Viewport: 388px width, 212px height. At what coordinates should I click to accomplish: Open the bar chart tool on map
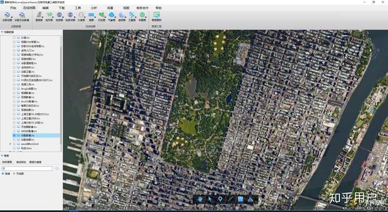[250, 199]
